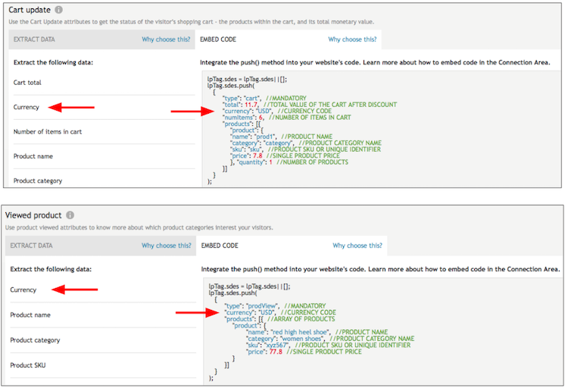The image size is (568, 388).
Task: Click the "price": 77.8 code line
Action: pyautogui.click(x=304, y=352)
